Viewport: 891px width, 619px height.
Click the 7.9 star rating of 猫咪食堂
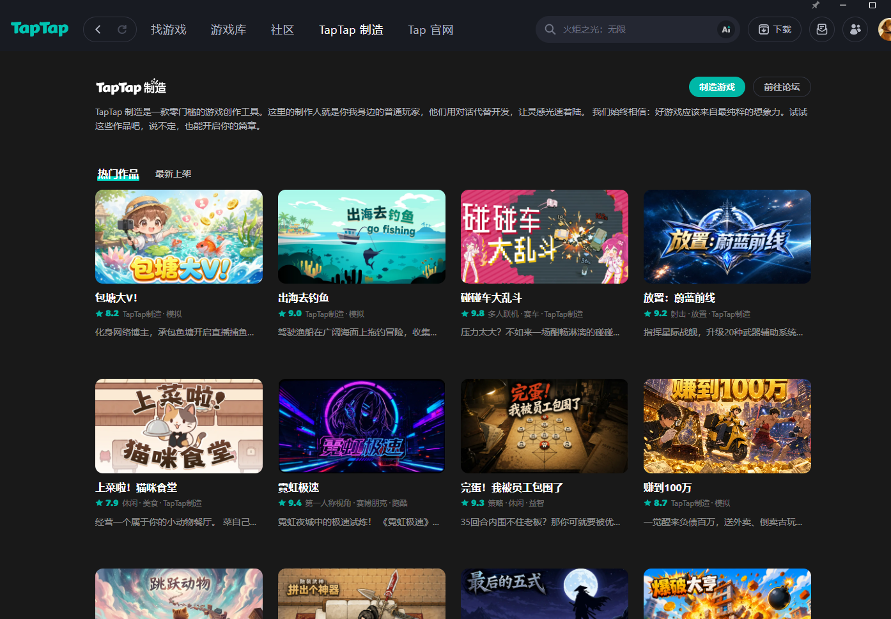click(107, 503)
